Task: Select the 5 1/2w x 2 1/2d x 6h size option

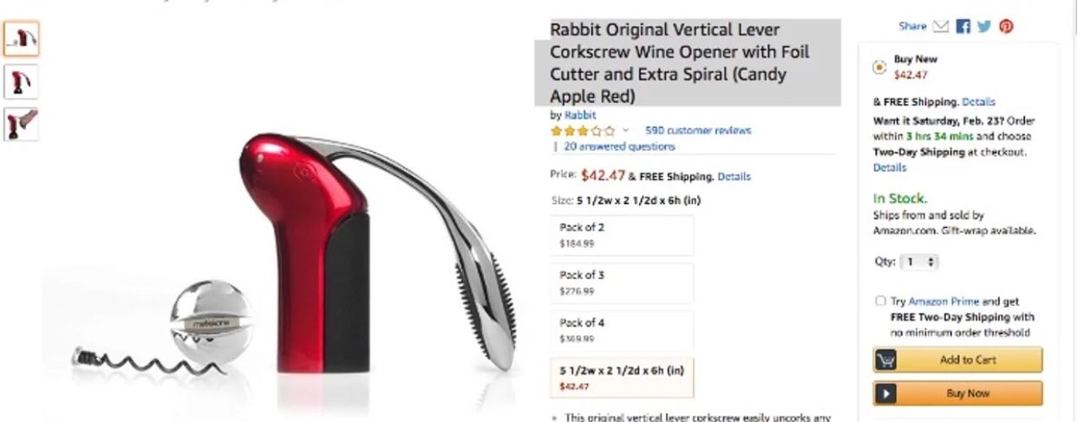Action: 622,377
